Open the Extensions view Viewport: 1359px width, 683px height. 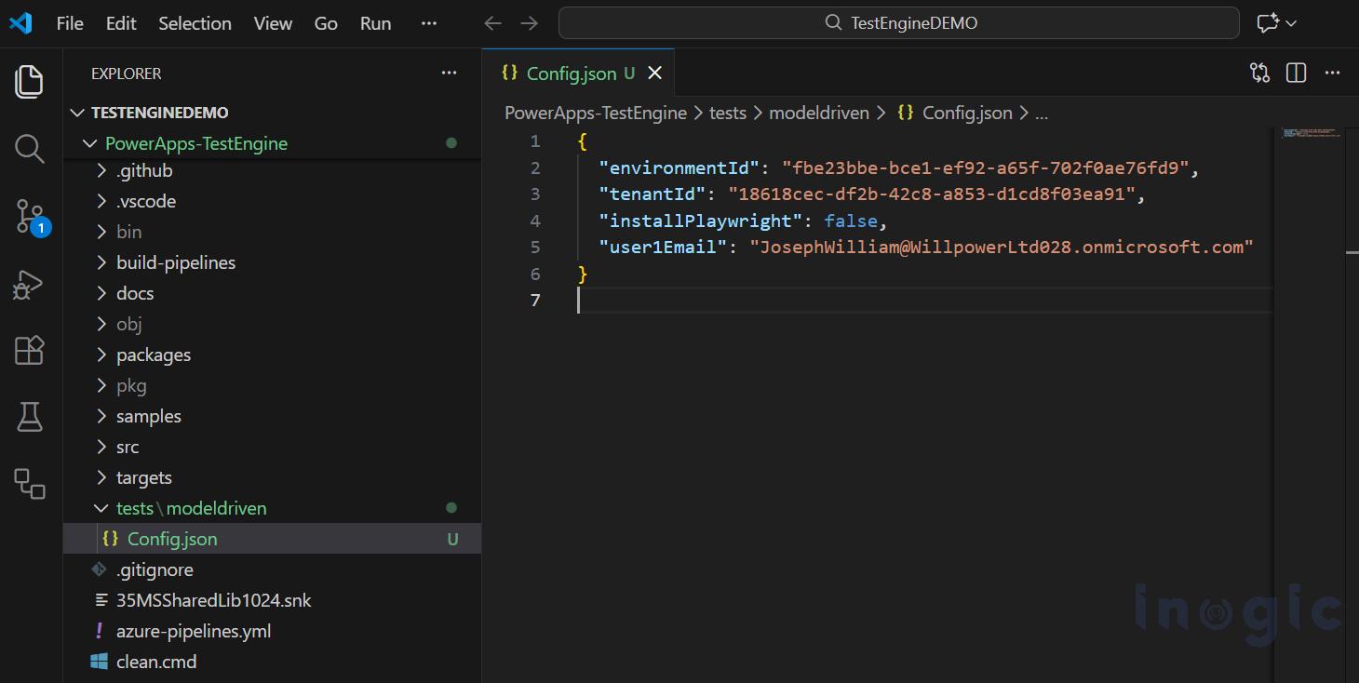point(29,351)
